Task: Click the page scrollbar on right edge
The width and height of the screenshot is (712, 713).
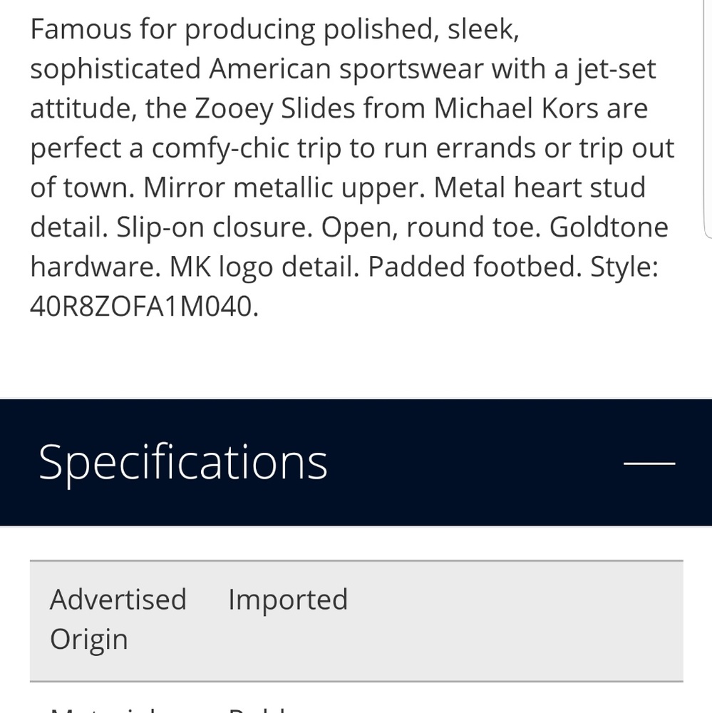Action: (708, 118)
